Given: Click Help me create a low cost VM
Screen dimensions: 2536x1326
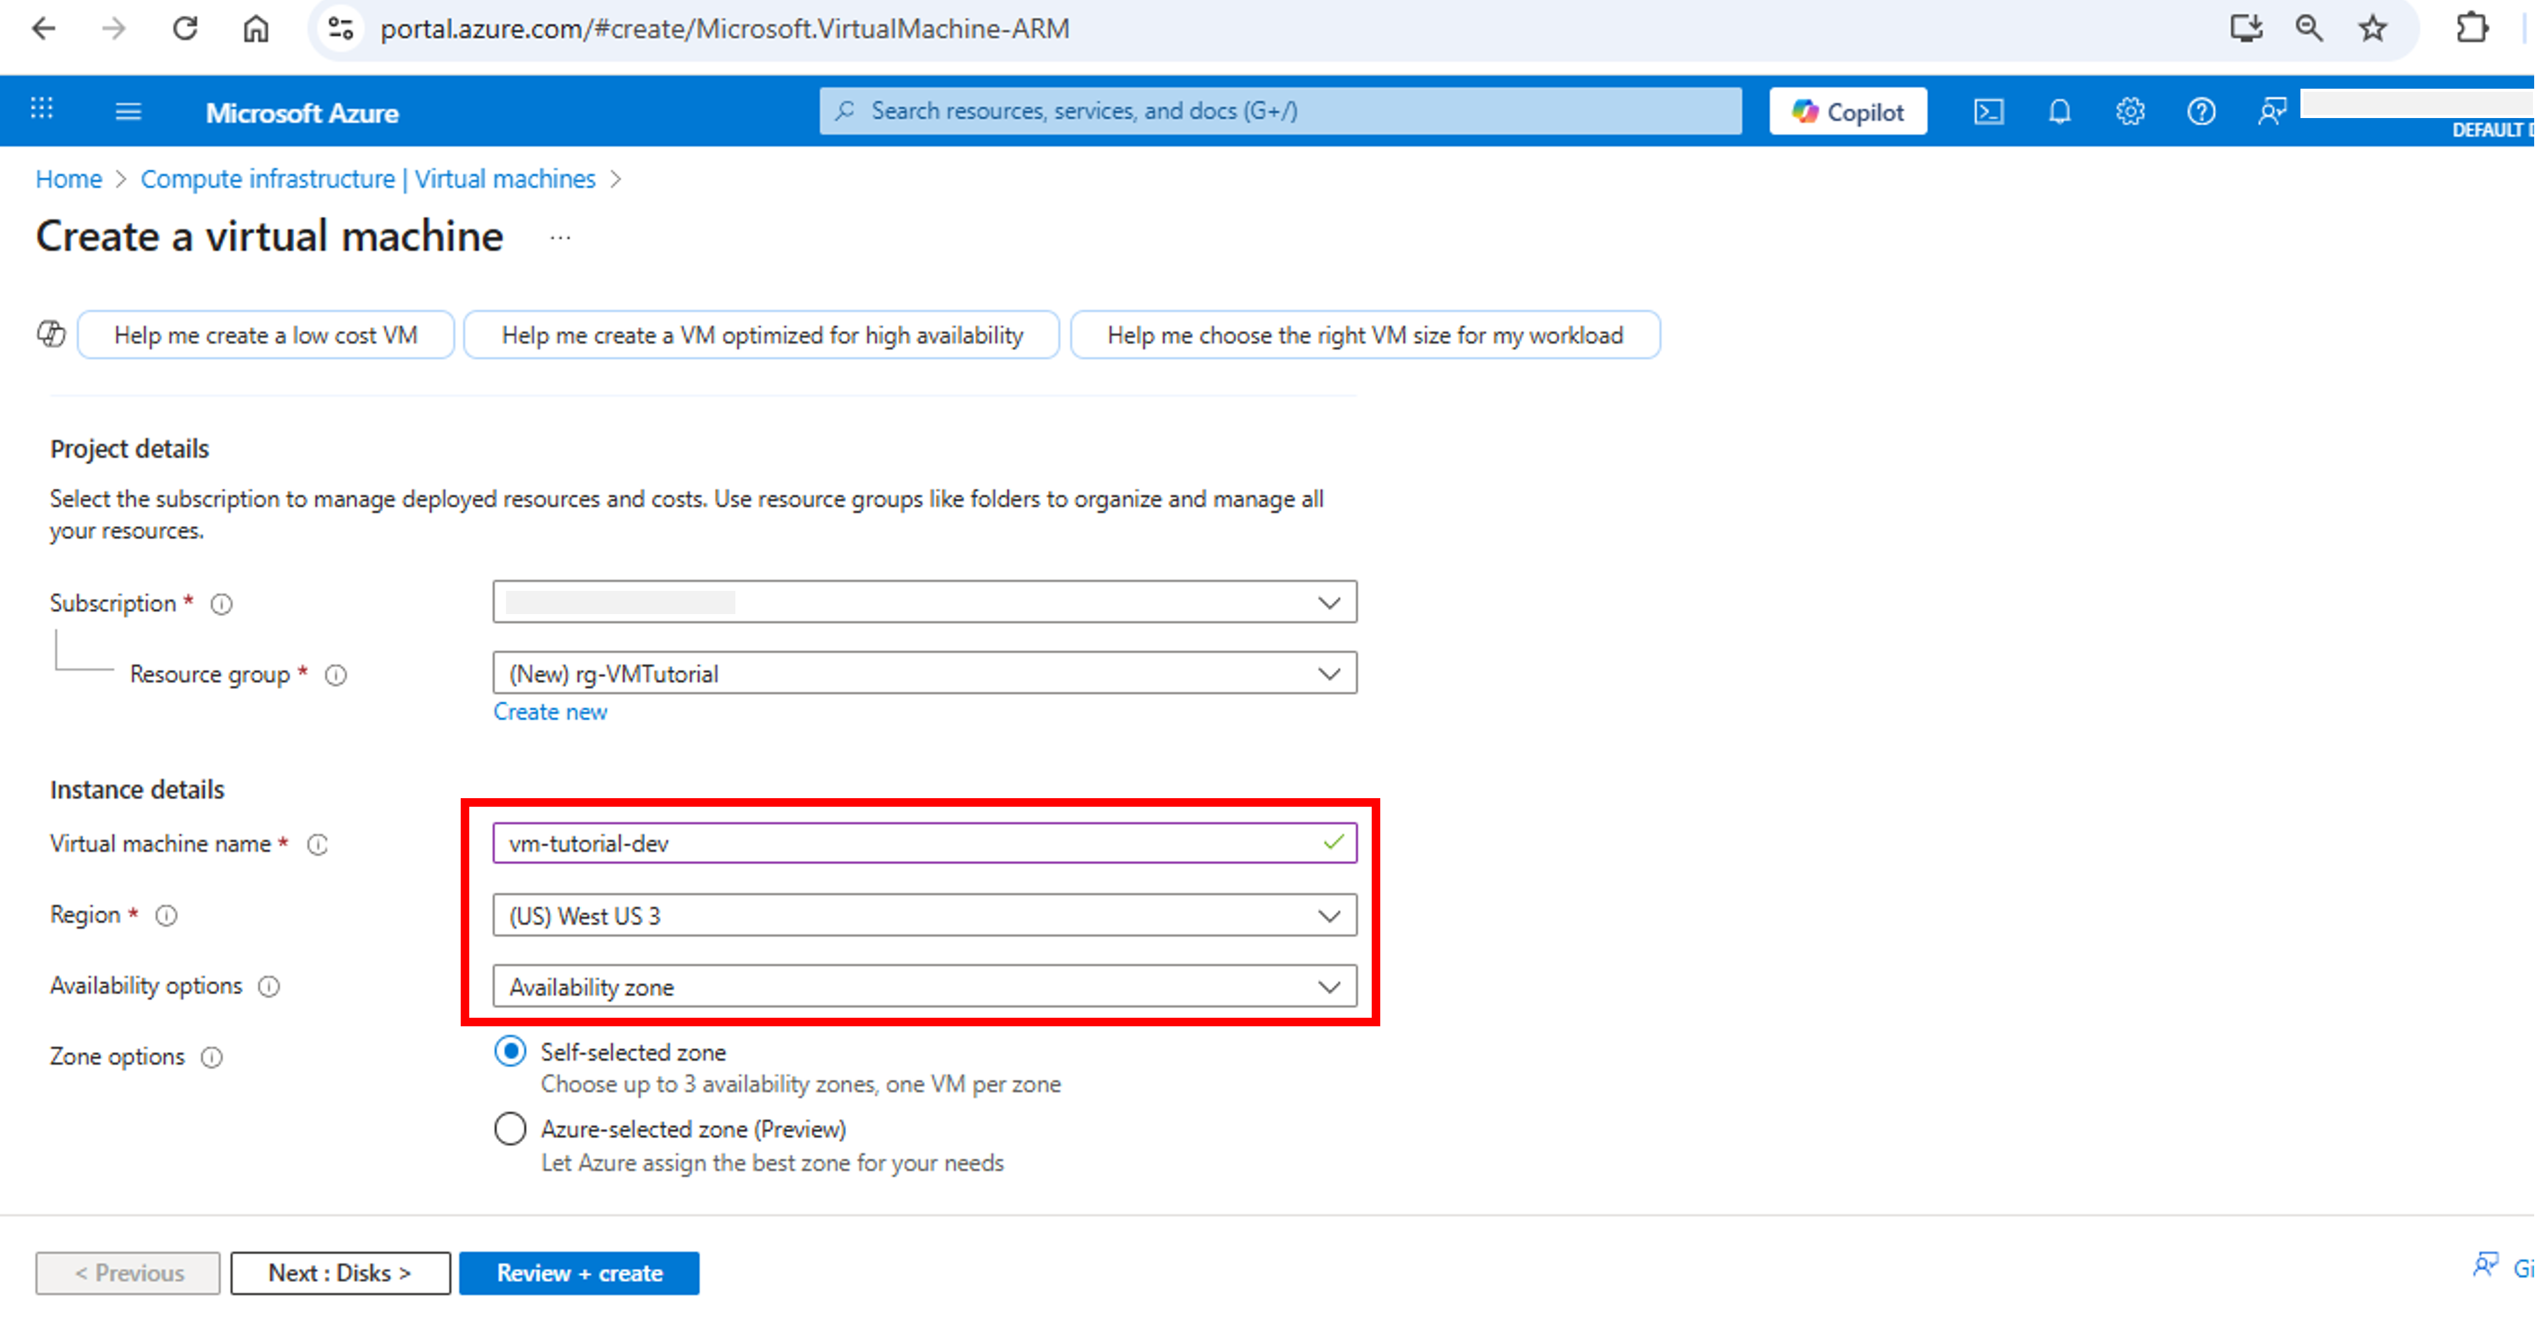Looking at the screenshot, I should click(x=265, y=335).
